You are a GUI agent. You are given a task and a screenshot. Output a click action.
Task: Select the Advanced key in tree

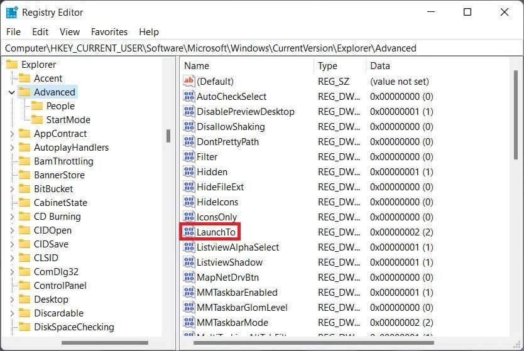click(55, 92)
